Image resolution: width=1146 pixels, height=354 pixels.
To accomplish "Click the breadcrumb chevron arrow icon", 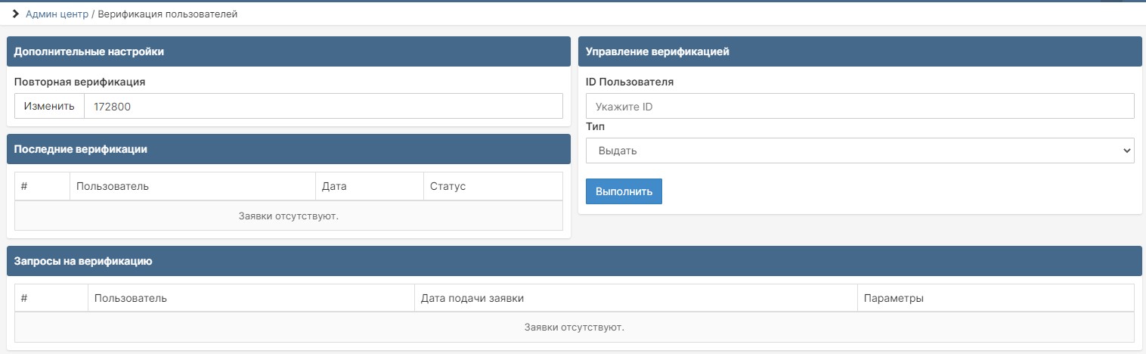I will (x=15, y=14).
